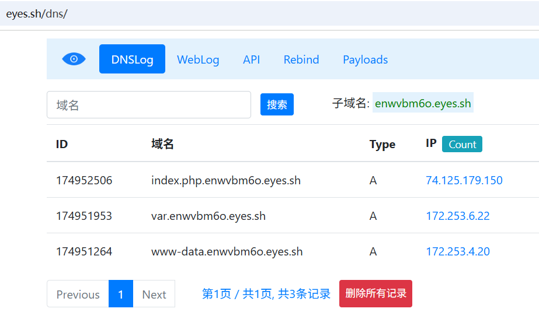Open IP link 172.253.6.22
The height and width of the screenshot is (312, 539).
coord(457,216)
